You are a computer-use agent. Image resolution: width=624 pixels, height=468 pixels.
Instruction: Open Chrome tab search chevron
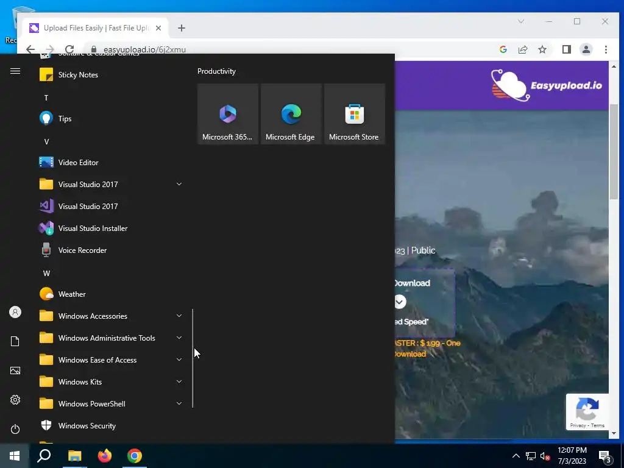pyautogui.click(x=521, y=21)
